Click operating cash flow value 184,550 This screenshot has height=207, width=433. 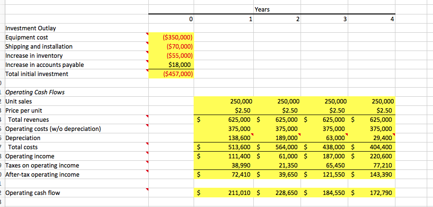point(334,193)
